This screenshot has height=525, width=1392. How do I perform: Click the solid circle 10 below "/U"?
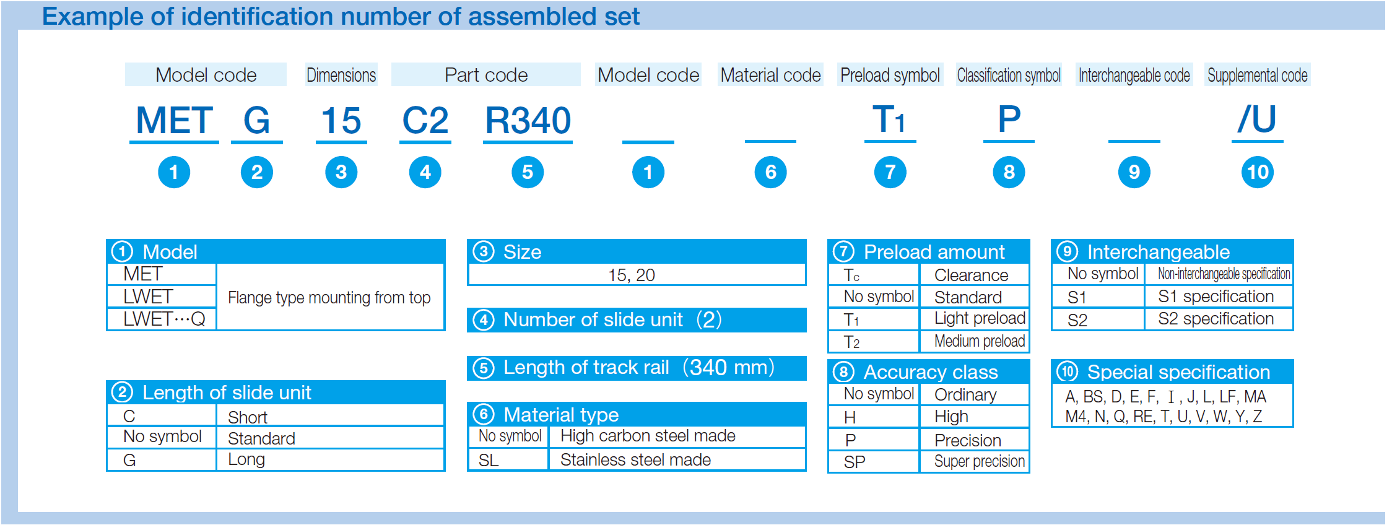1258,172
